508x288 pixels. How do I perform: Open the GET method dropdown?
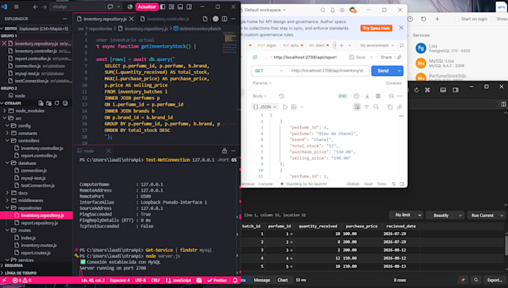tap(269, 71)
